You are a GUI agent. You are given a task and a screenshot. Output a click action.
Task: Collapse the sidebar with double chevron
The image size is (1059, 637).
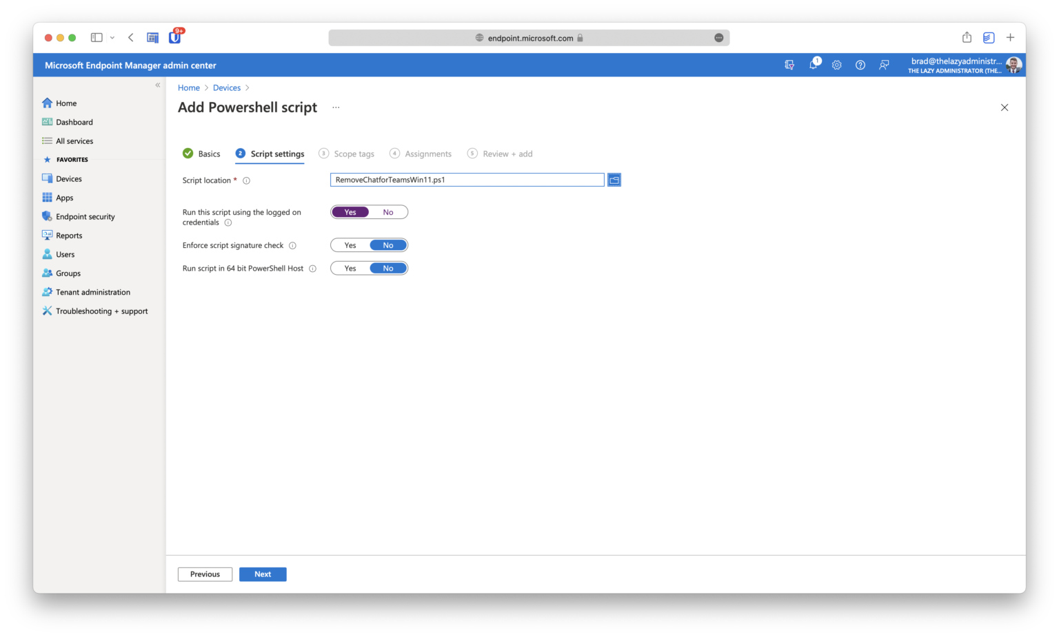click(158, 85)
